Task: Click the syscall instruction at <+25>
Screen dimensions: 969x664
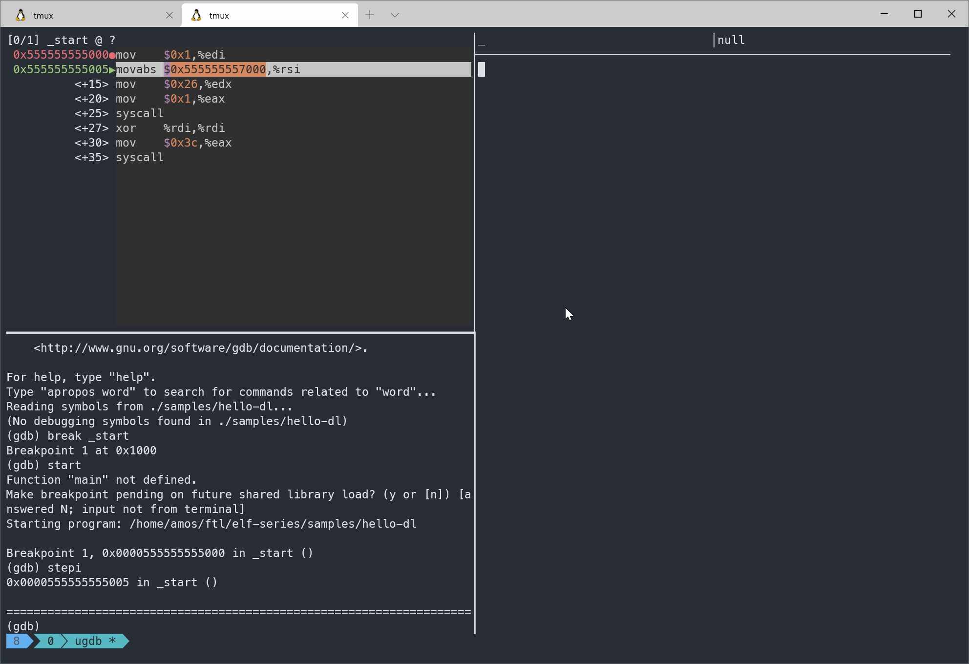Action: pyautogui.click(x=140, y=113)
